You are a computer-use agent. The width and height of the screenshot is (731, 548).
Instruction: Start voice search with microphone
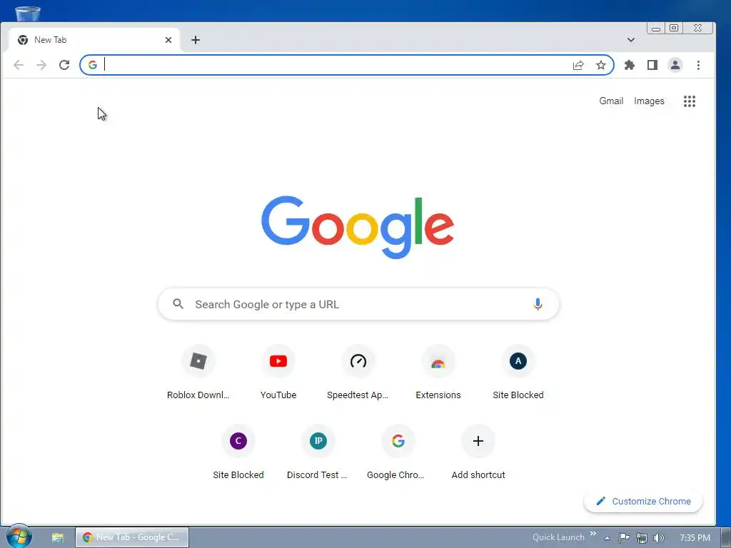coord(538,304)
